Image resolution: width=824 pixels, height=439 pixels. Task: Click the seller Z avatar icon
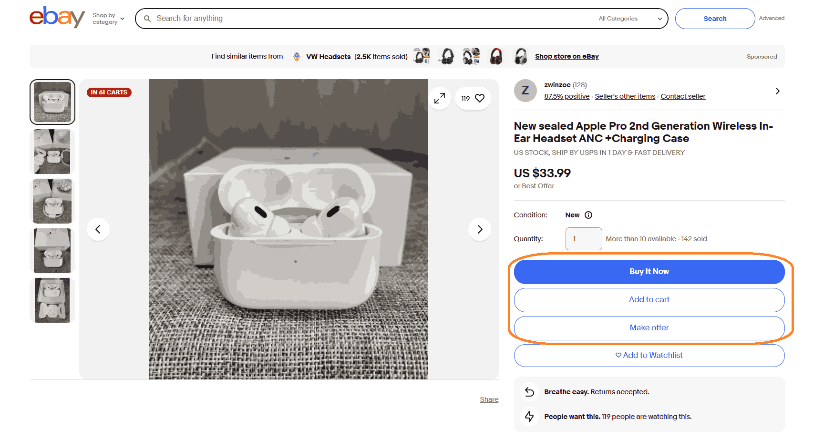[525, 91]
